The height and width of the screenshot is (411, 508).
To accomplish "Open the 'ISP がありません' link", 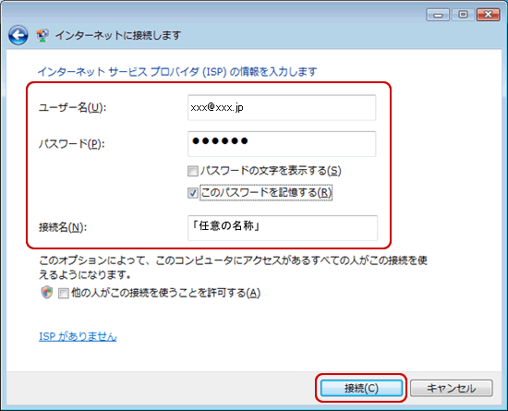I will 78,336.
